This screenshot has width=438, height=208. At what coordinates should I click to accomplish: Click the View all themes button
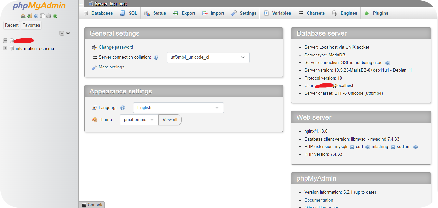170,120
